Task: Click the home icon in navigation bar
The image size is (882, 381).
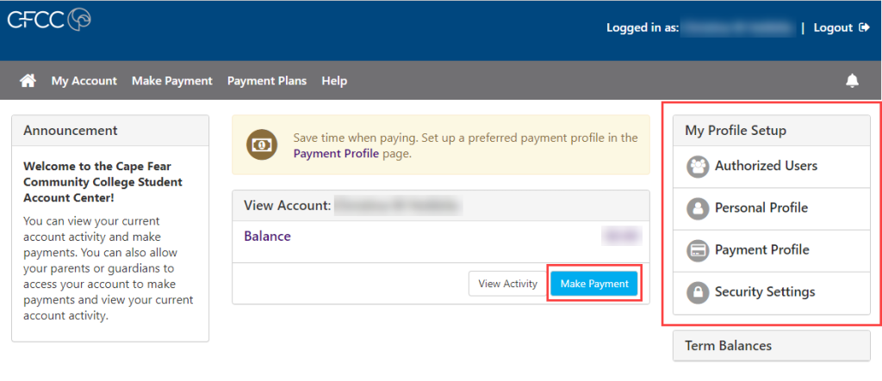Action: [28, 81]
